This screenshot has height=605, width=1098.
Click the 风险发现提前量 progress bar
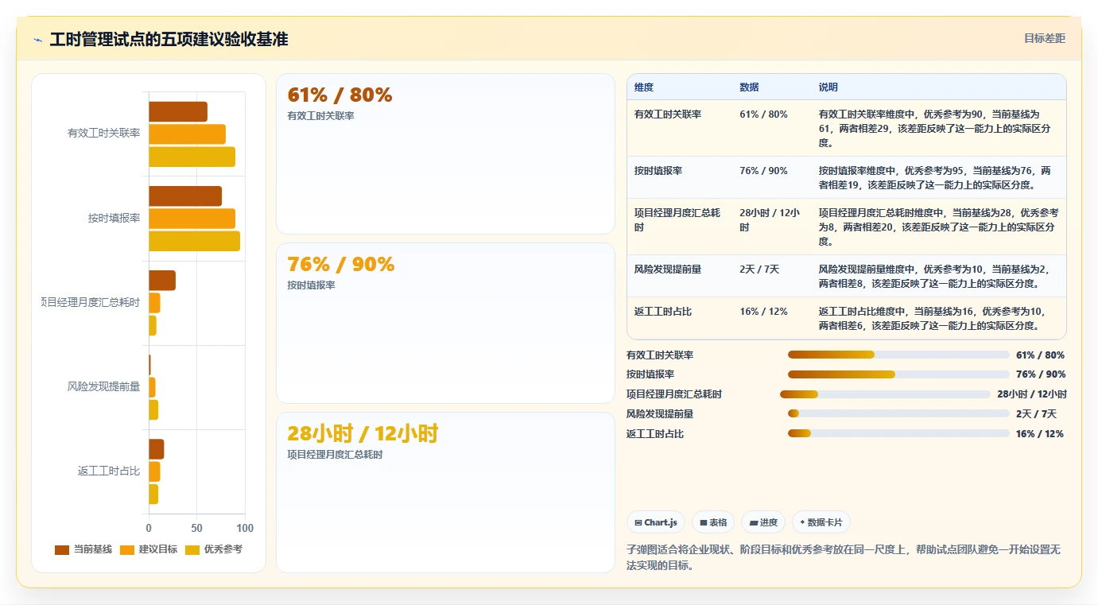[x=898, y=413]
